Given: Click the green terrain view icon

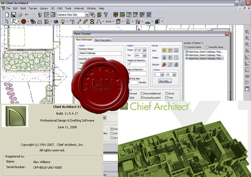Looking at the screenshot, I should click(122, 15).
